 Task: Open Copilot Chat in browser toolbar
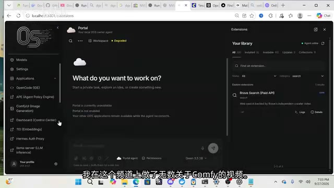coord(324,16)
